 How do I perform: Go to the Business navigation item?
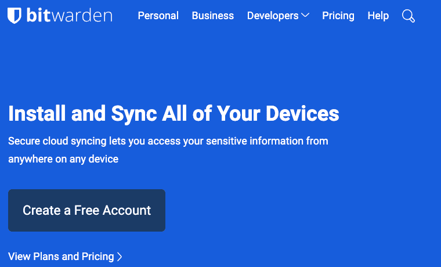[212, 16]
